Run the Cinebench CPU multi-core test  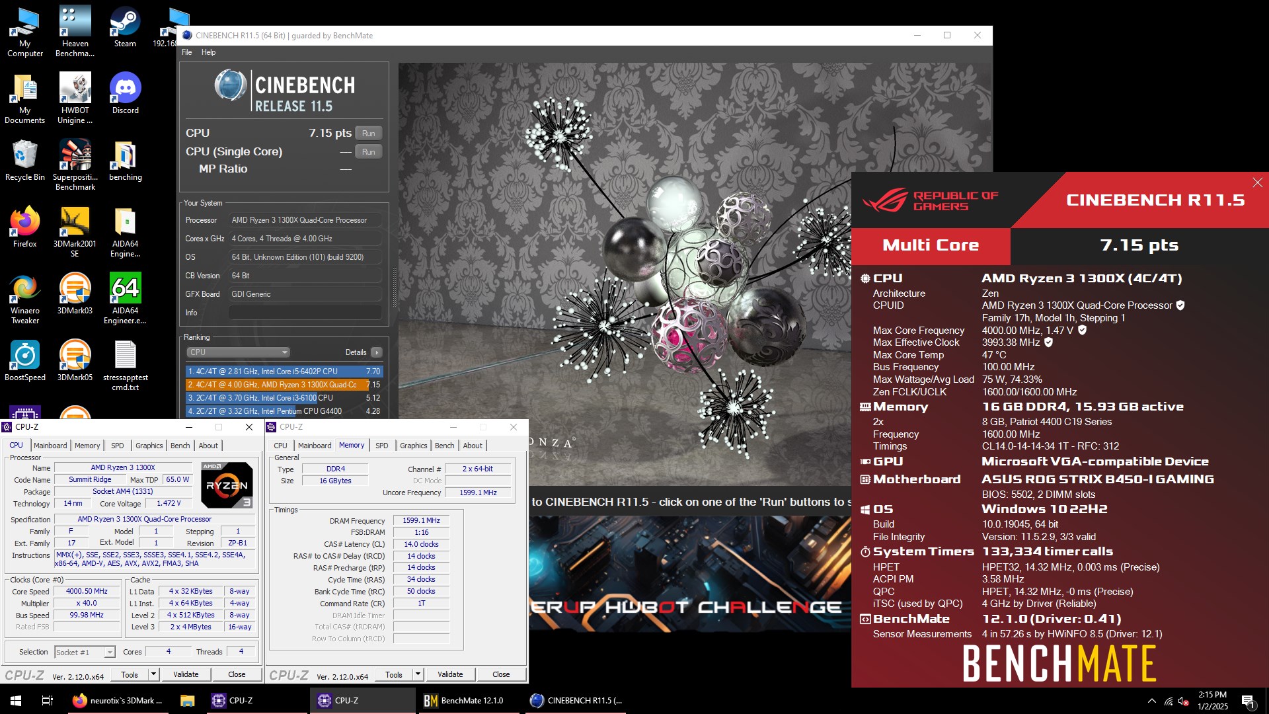(369, 133)
